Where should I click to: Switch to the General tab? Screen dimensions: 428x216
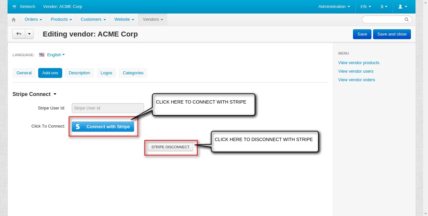point(24,73)
